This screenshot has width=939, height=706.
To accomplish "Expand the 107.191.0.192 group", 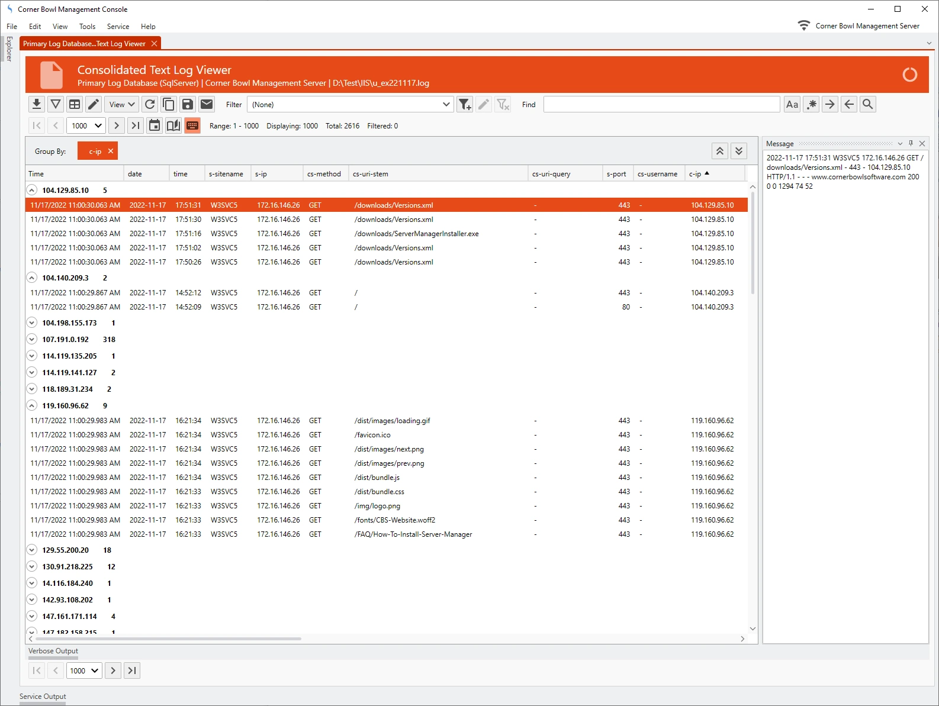I will pos(32,340).
